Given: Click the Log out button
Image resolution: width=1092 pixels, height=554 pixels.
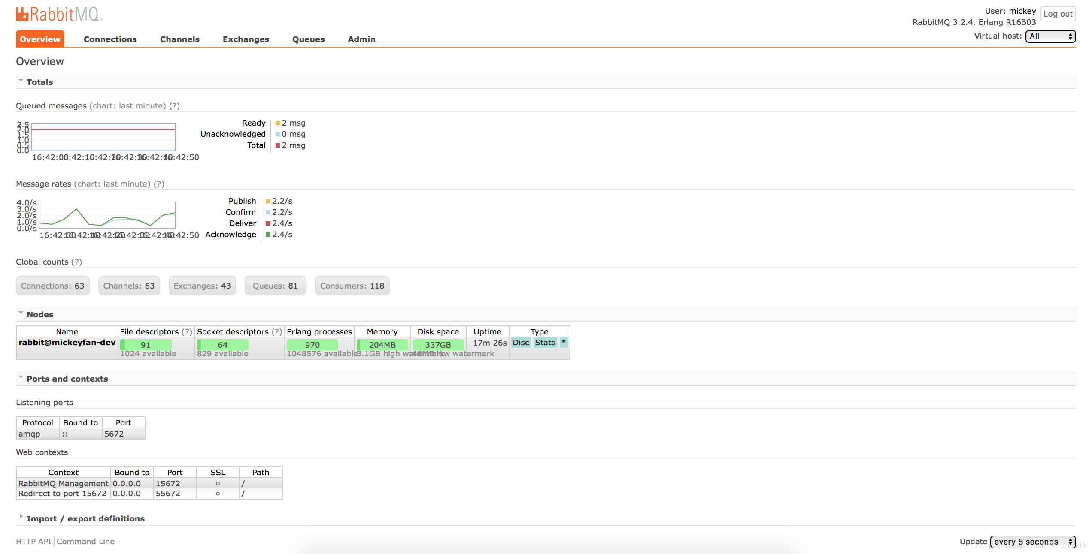Looking at the screenshot, I should (x=1058, y=14).
